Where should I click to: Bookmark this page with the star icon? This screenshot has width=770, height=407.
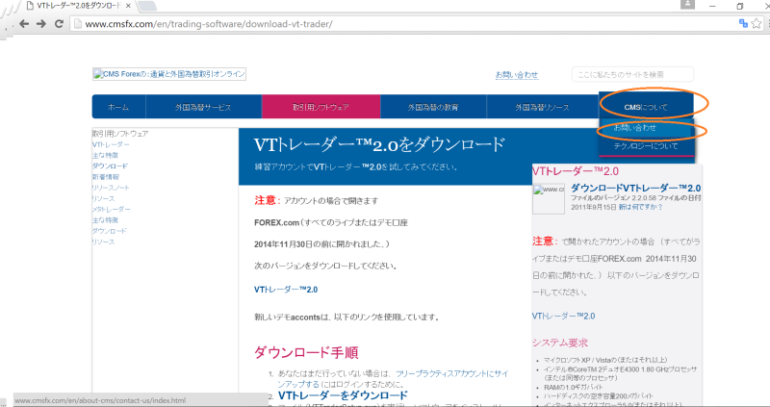(x=757, y=23)
